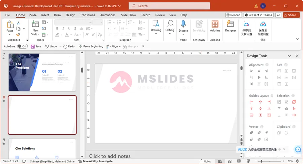Insert a New Slide icon
Image resolution: width=303 pixels, height=164 pixels.
tap(35, 24)
